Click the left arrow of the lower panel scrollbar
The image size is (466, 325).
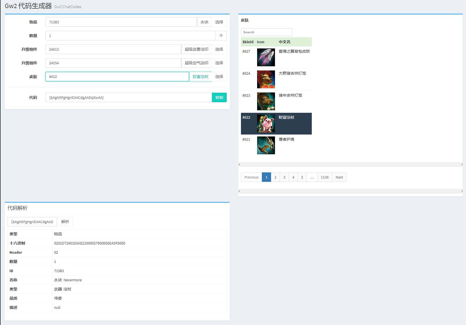pos(239,191)
